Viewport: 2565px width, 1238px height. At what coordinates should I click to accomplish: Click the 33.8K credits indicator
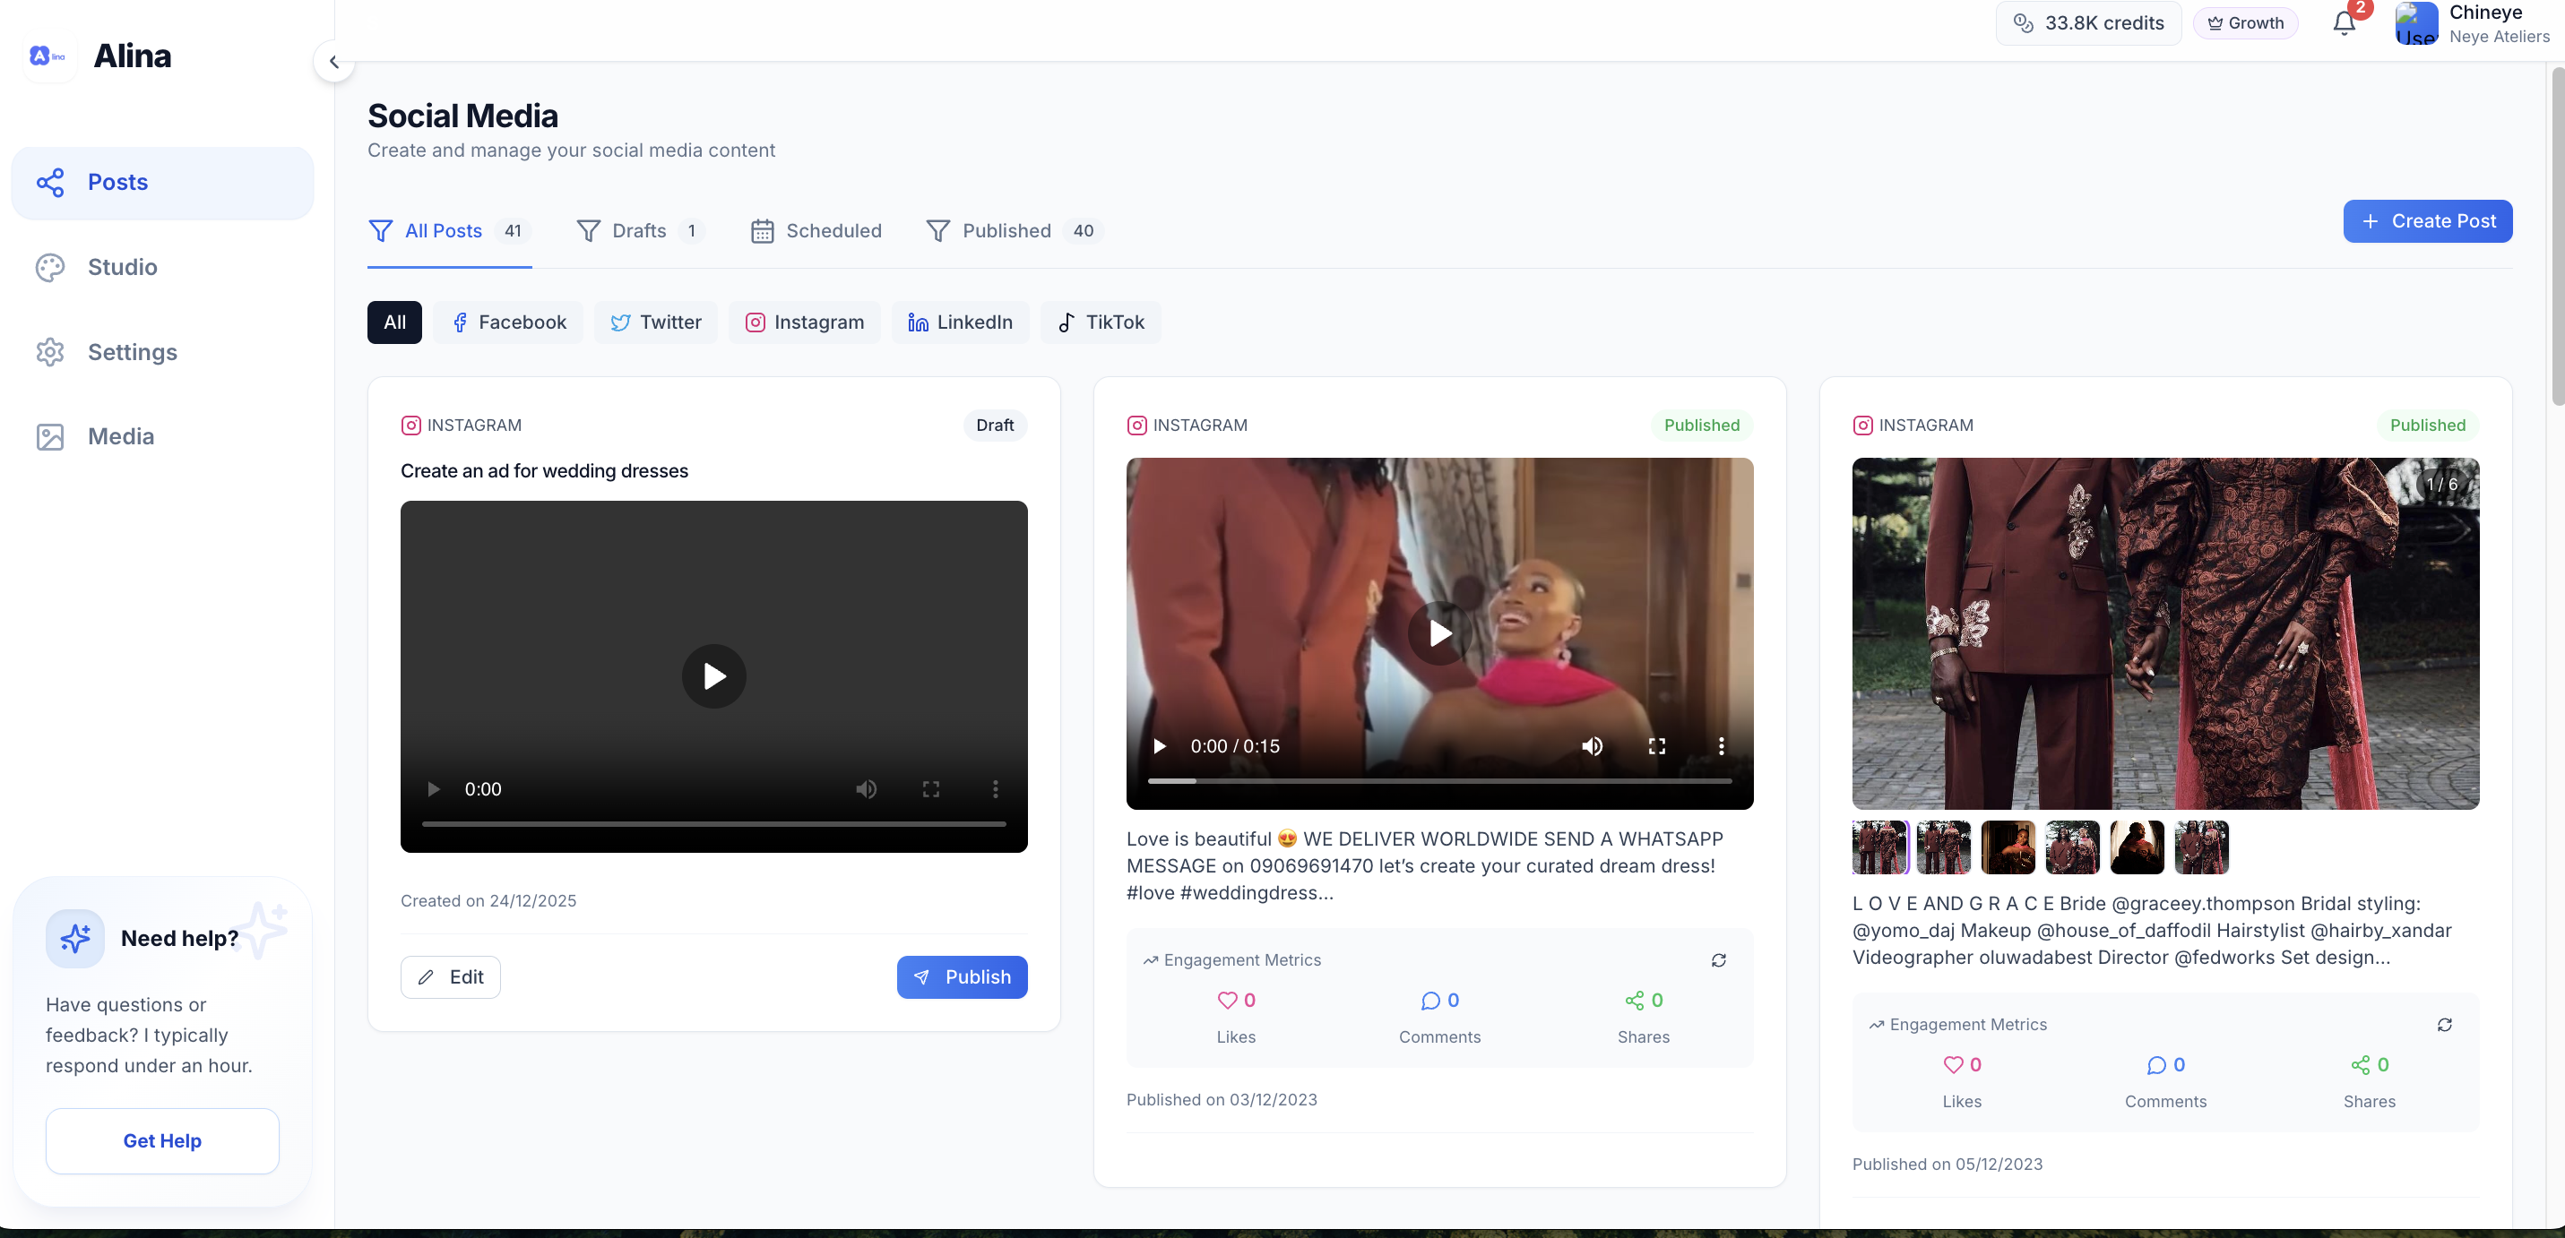2088,21
